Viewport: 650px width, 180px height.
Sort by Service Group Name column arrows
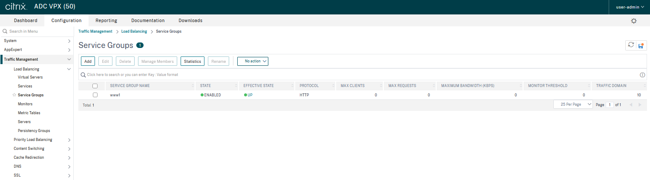[x=193, y=86]
